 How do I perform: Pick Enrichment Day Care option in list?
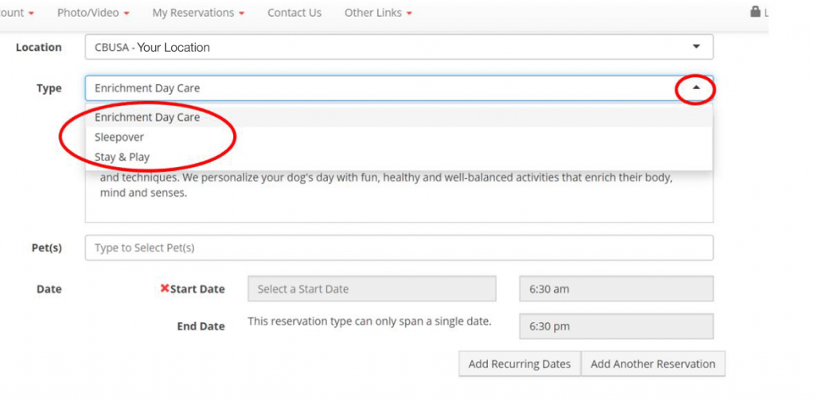[399, 118]
